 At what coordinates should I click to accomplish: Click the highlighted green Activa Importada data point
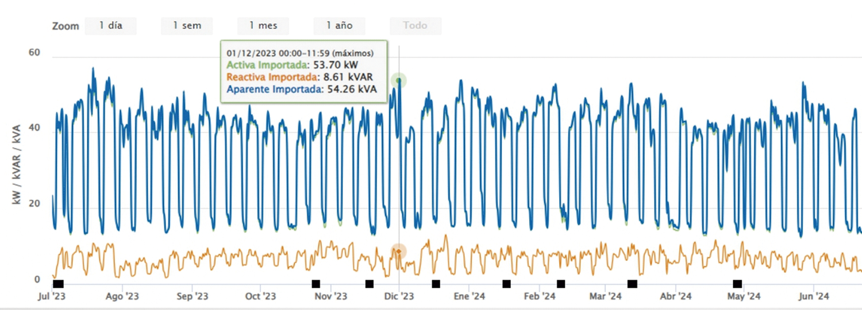click(399, 81)
